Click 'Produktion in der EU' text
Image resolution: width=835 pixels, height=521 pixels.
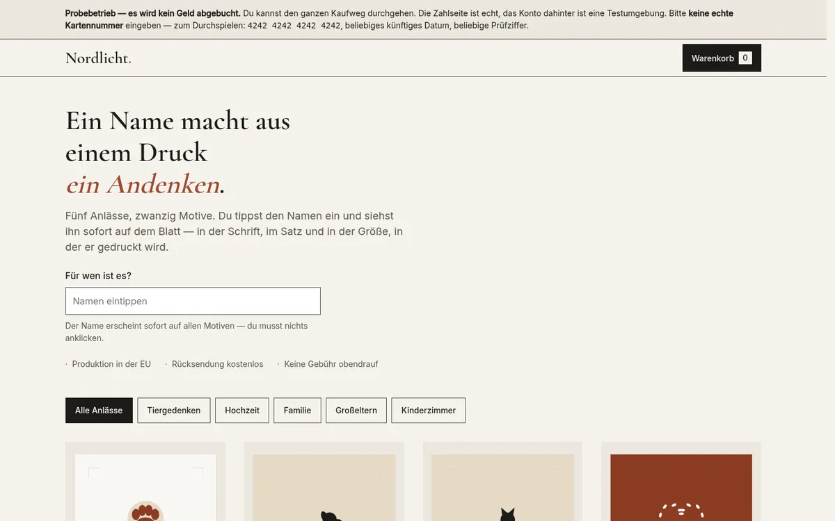pyautogui.click(x=111, y=364)
